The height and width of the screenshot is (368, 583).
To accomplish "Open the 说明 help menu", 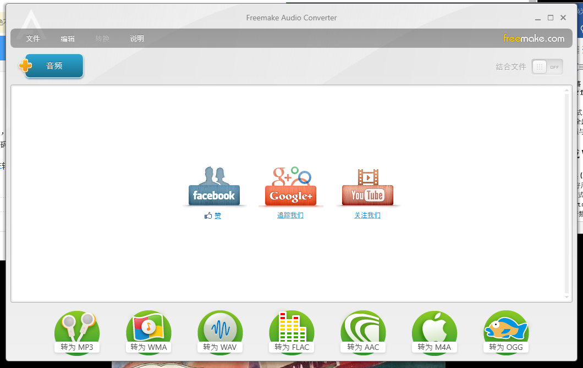I will pos(137,38).
